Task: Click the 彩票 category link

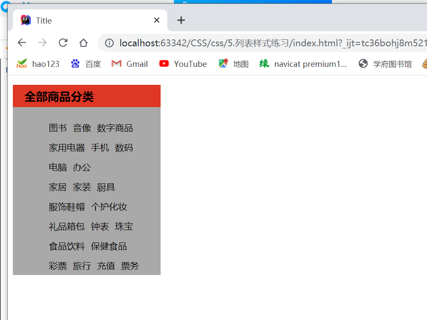Action: pyautogui.click(x=58, y=266)
